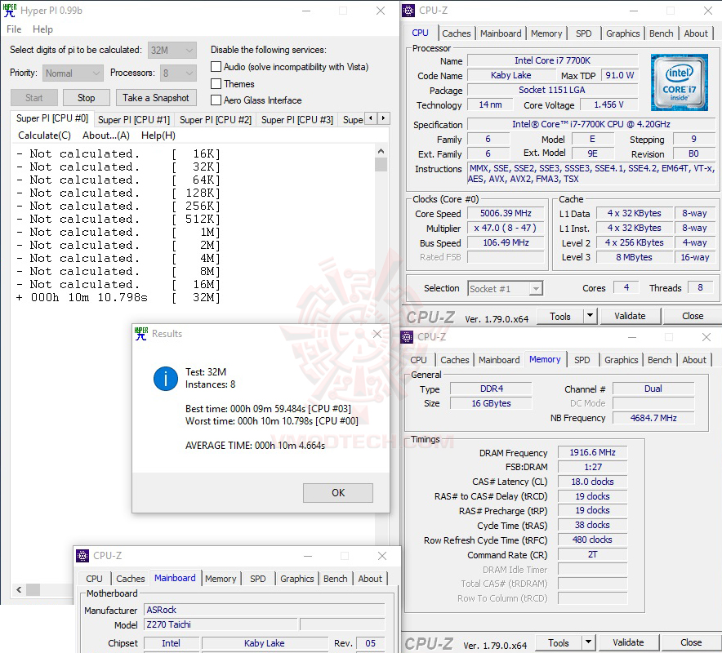Toggle Aero Glass Interface checkbox
The image size is (722, 653).
click(216, 100)
